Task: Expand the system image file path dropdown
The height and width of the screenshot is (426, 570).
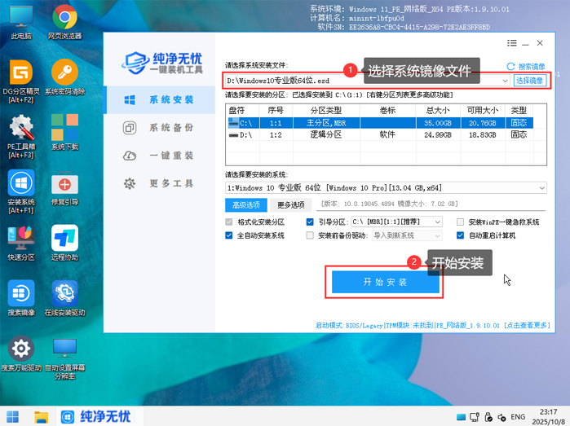Action: click(x=505, y=81)
